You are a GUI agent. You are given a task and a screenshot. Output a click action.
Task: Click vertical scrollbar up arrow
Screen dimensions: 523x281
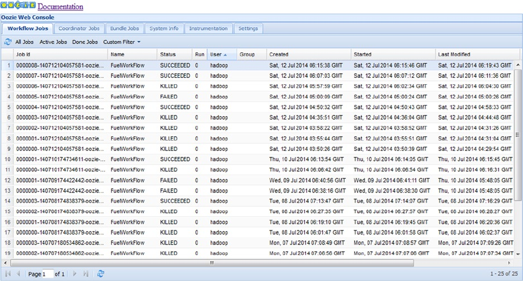click(518, 65)
